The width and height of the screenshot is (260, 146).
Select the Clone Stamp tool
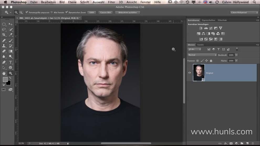tap(4, 46)
